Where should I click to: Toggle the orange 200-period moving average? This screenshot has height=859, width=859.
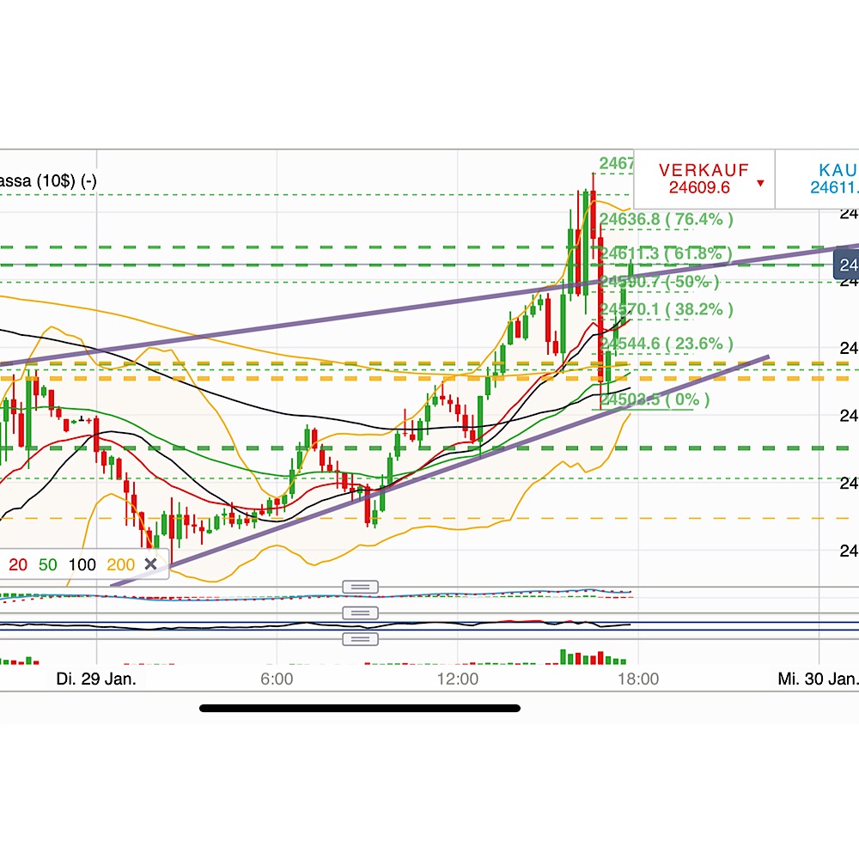pyautogui.click(x=121, y=565)
